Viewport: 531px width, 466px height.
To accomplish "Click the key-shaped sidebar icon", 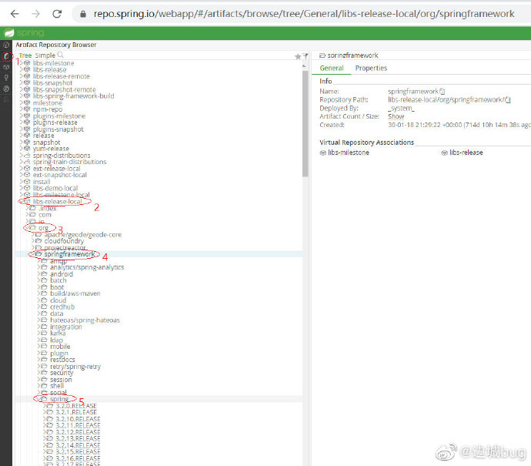I will click(x=6, y=78).
